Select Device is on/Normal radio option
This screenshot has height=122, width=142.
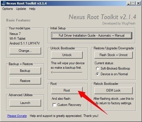click(98, 74)
